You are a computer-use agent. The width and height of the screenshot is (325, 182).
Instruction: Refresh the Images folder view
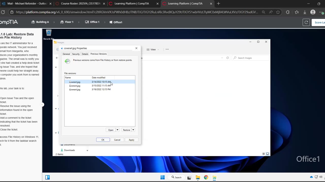(x=227, y=58)
